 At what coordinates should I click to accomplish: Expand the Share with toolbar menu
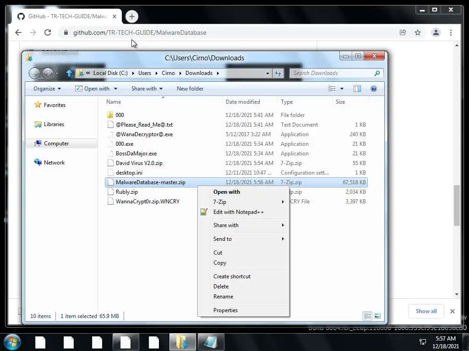147,89
